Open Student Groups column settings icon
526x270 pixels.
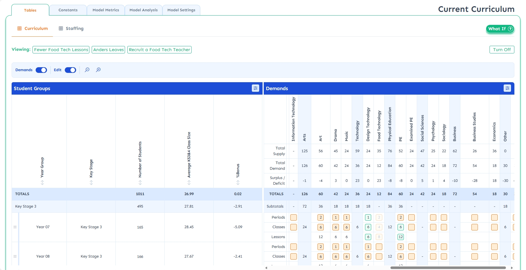(255, 88)
